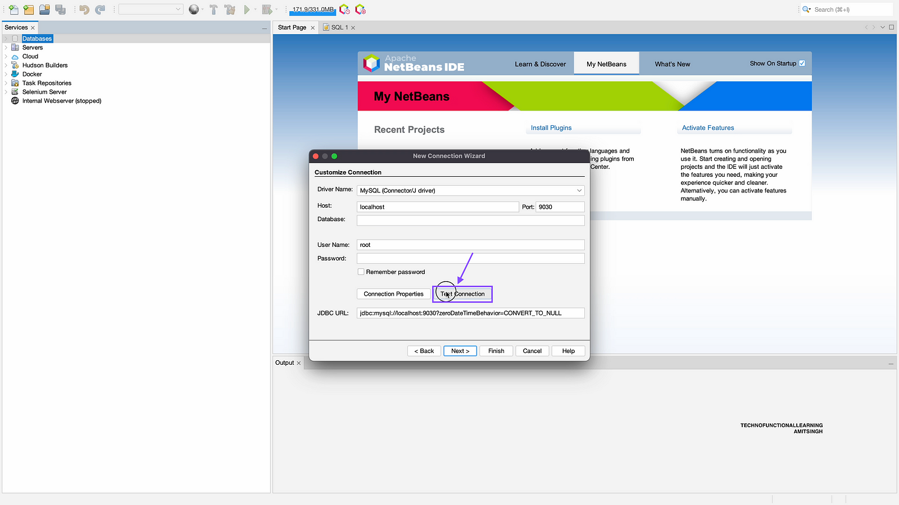899x505 pixels.
Task: Open the Install Plugins link
Action: click(551, 128)
